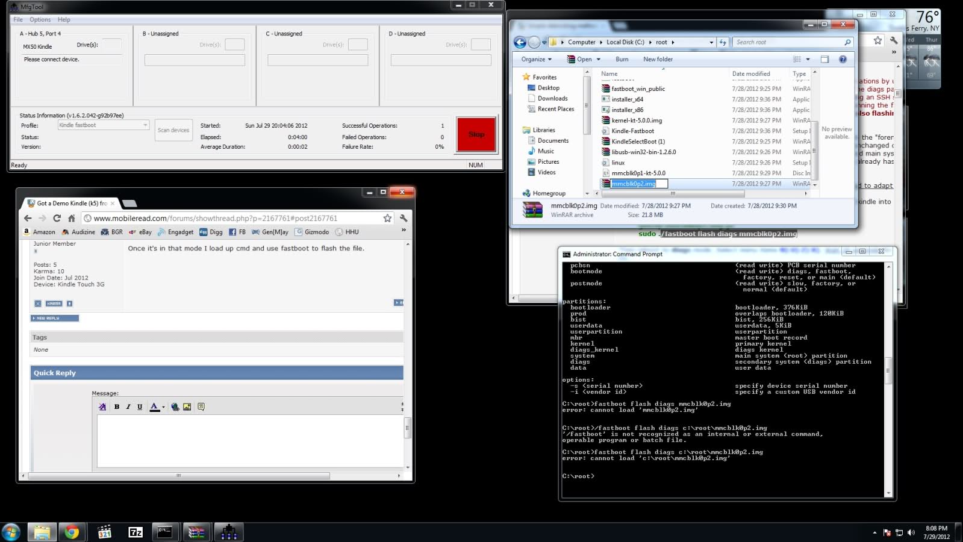
Task: Open the File menu in MfgTool
Action: coord(18,19)
